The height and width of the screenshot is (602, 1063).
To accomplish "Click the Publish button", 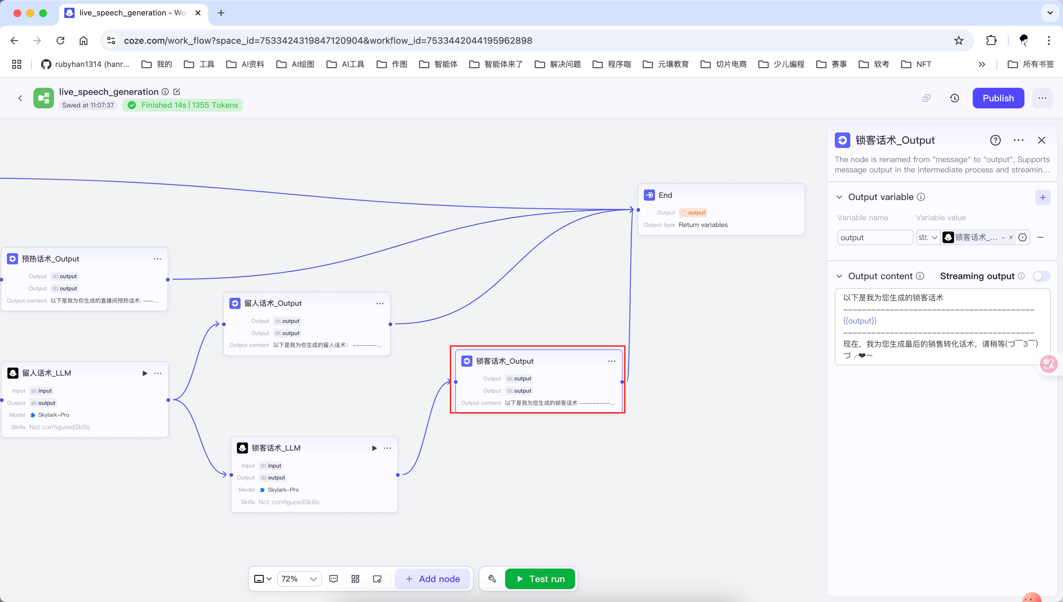I will [x=998, y=98].
